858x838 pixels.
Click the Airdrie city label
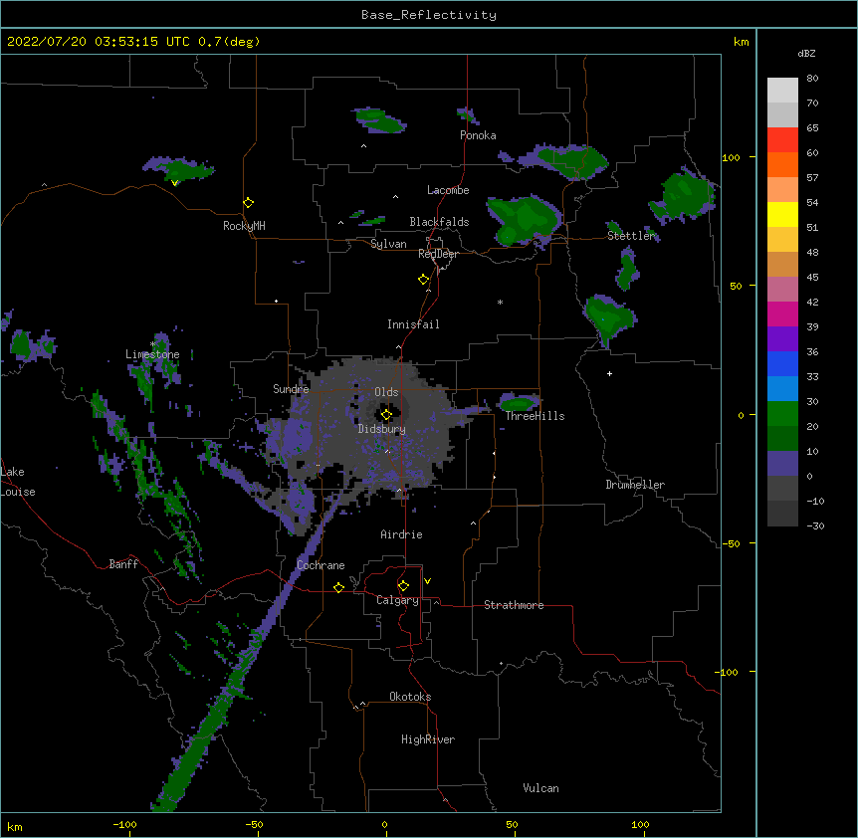(402, 534)
